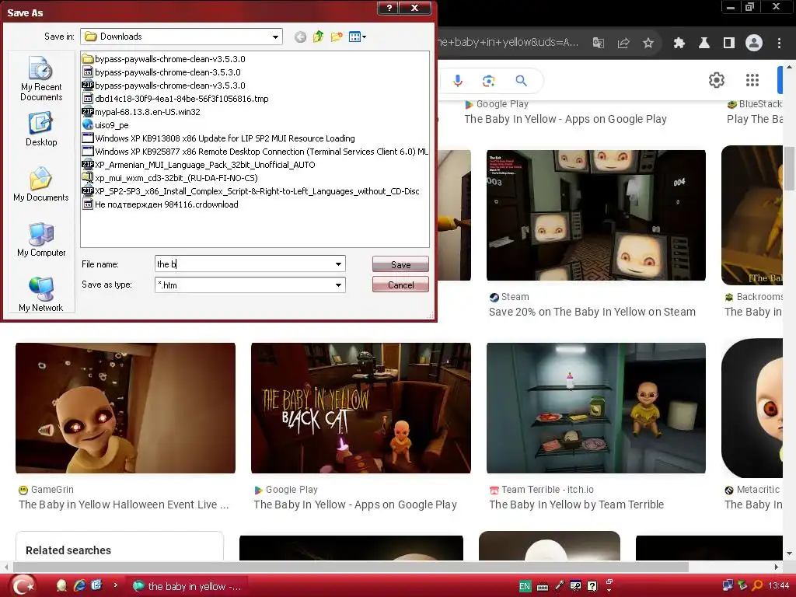
Task: Click the Save button
Action: [x=400, y=264]
